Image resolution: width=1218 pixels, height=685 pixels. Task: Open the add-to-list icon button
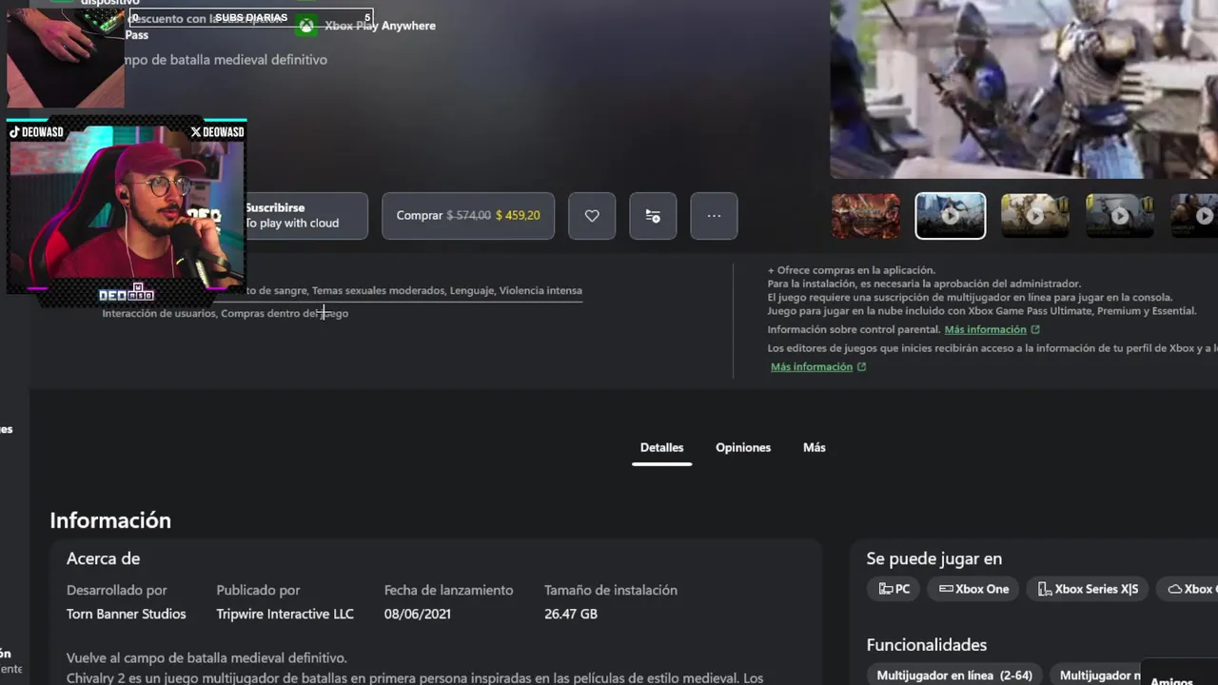pos(653,216)
